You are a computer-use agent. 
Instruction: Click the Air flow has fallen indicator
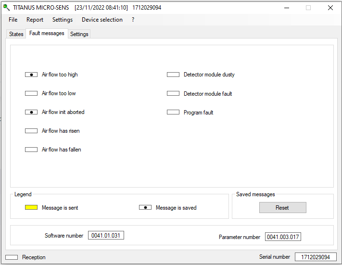(31, 150)
